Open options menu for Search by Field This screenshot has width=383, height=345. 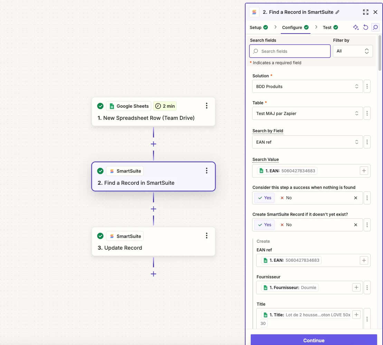pyautogui.click(x=367, y=142)
